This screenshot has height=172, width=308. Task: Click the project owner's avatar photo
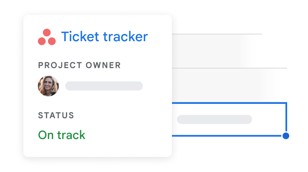(48, 86)
